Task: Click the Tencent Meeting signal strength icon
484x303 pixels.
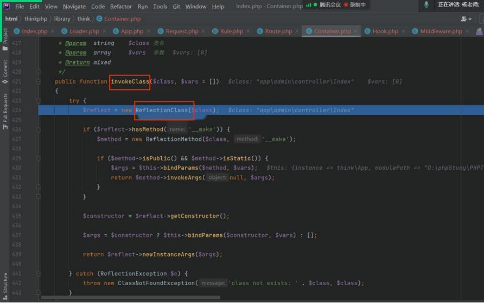Action: click(308, 5)
